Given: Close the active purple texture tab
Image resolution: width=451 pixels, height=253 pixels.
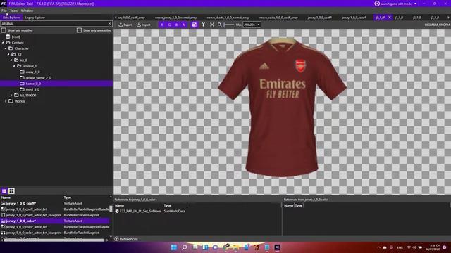Looking at the screenshot, I should pyautogui.click(x=390, y=18).
